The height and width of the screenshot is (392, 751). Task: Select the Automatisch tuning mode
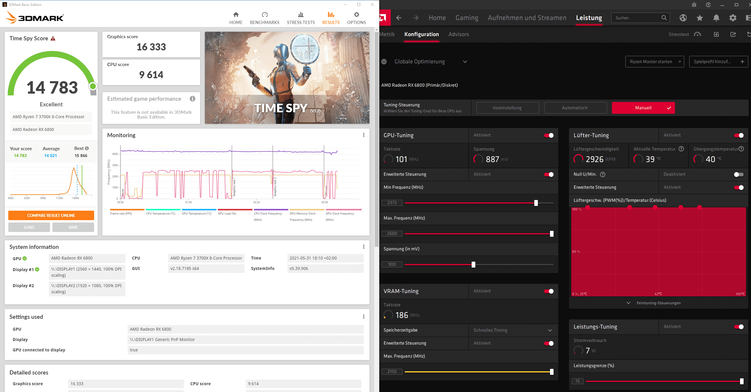coord(575,108)
